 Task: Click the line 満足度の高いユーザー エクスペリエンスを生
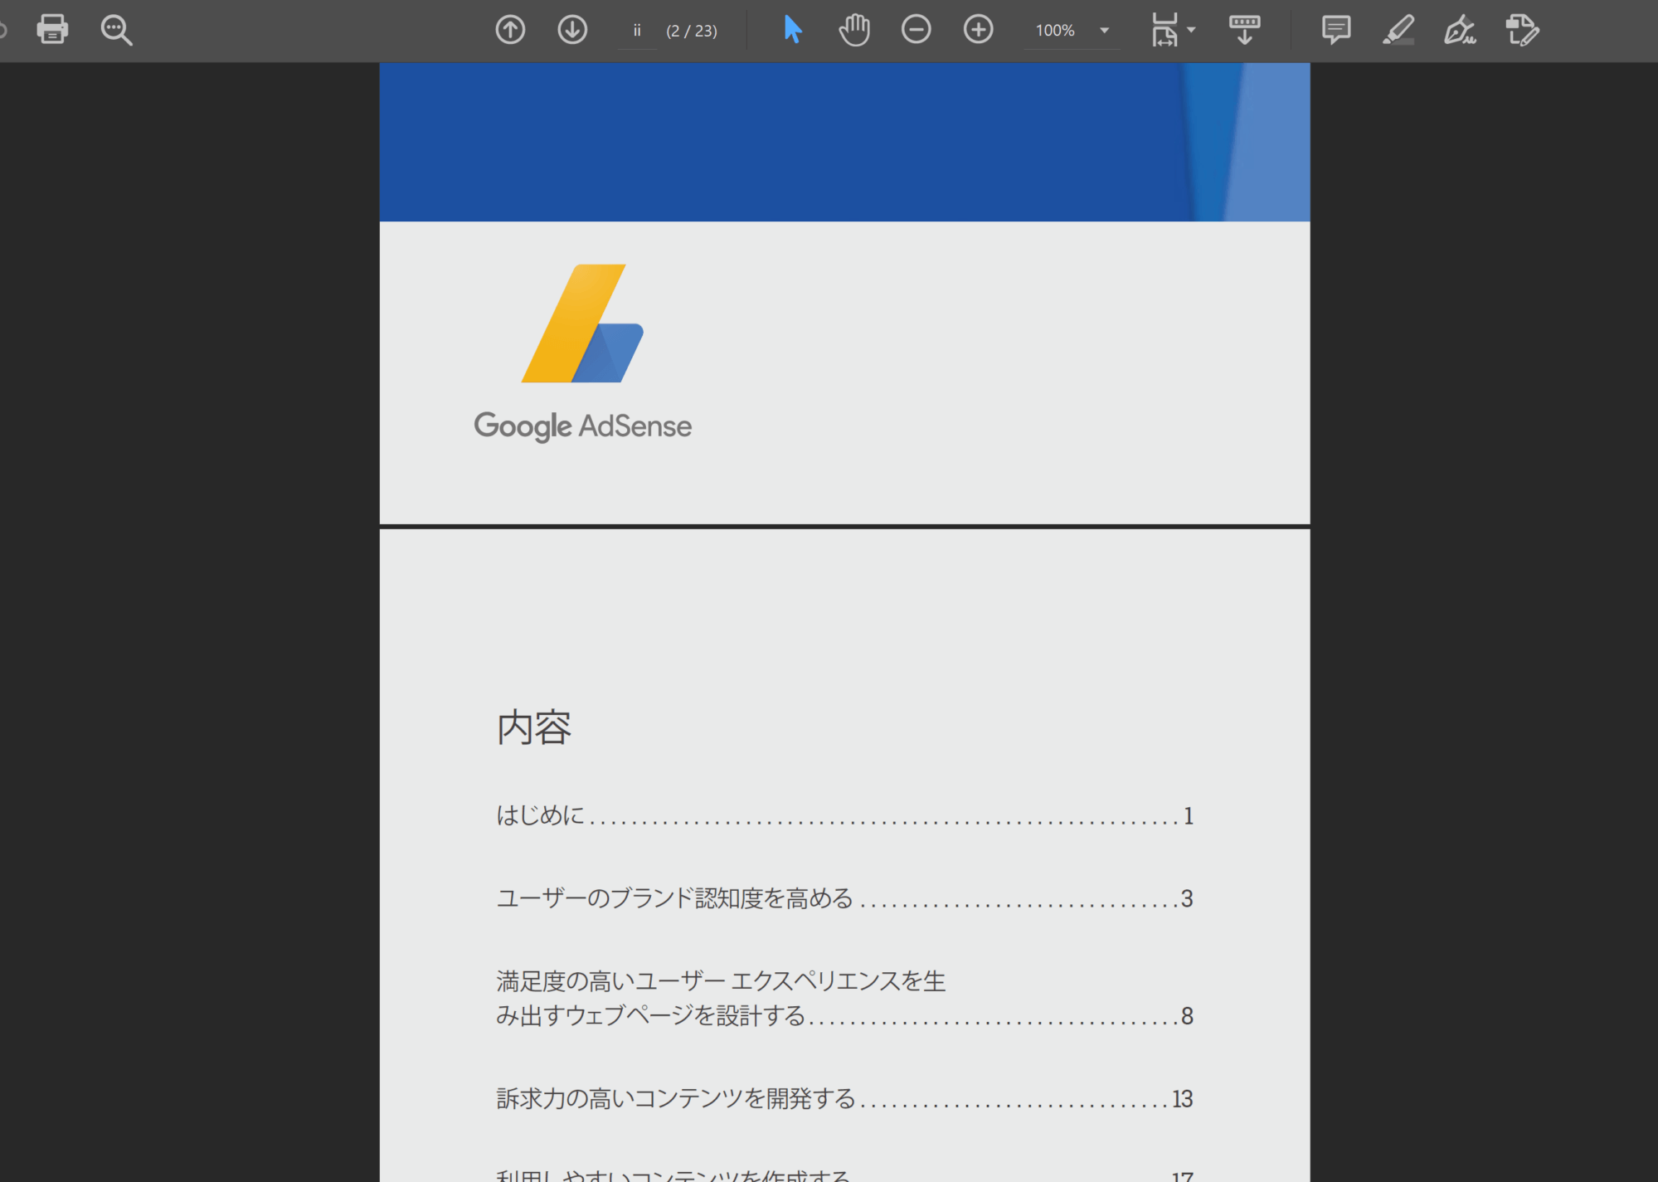(721, 981)
